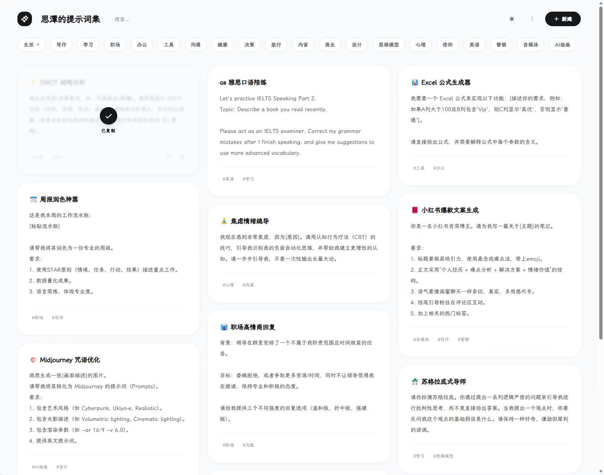
Task: Click the #自媒体 tag on the 小红书 card
Action: tap(421, 340)
